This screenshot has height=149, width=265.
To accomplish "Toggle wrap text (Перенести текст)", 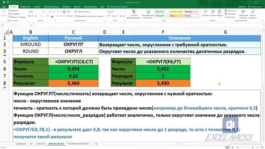I will pyautogui.click(x=82, y=12).
